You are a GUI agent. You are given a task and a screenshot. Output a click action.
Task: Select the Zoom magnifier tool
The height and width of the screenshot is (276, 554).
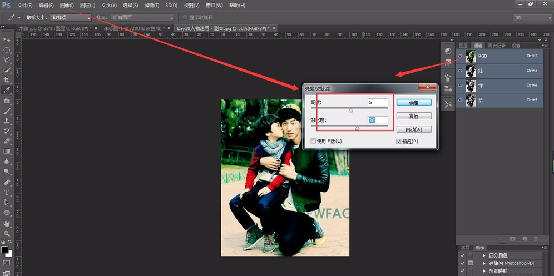point(7,234)
